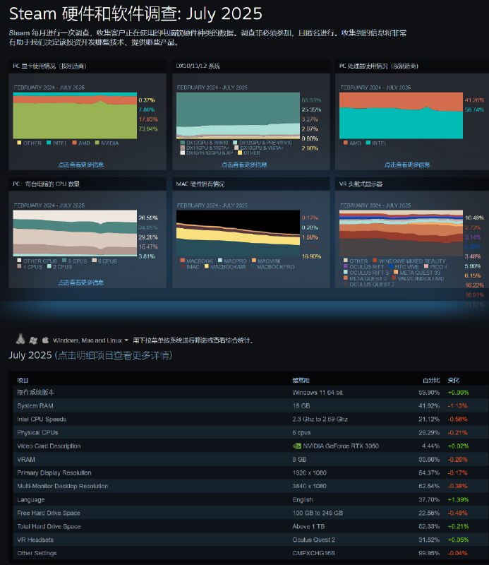Expand the Primary Display Resolution row

click(244, 472)
